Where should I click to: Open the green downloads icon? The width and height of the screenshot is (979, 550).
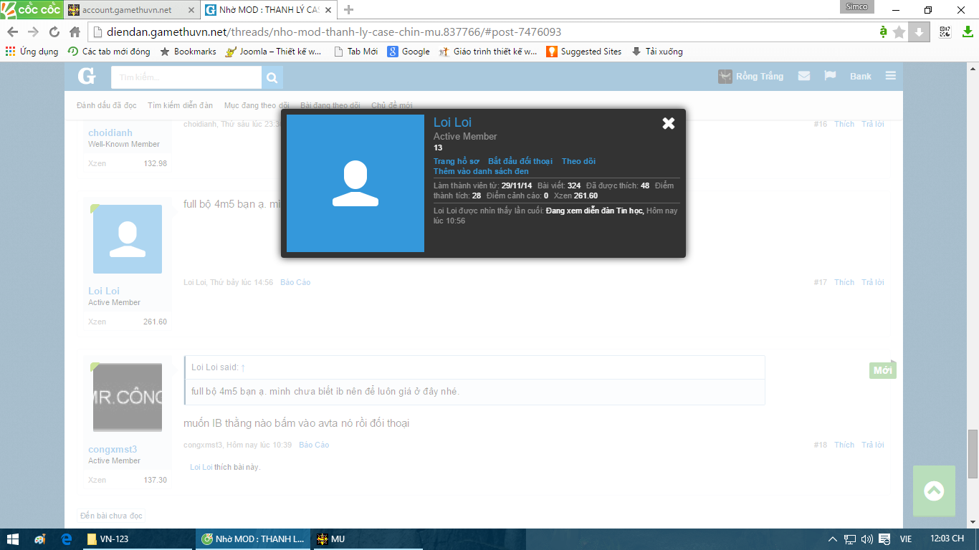pos(967,32)
